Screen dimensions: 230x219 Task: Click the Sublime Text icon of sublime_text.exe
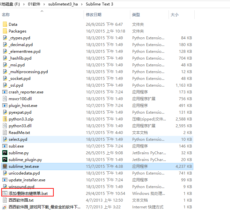click(5, 166)
